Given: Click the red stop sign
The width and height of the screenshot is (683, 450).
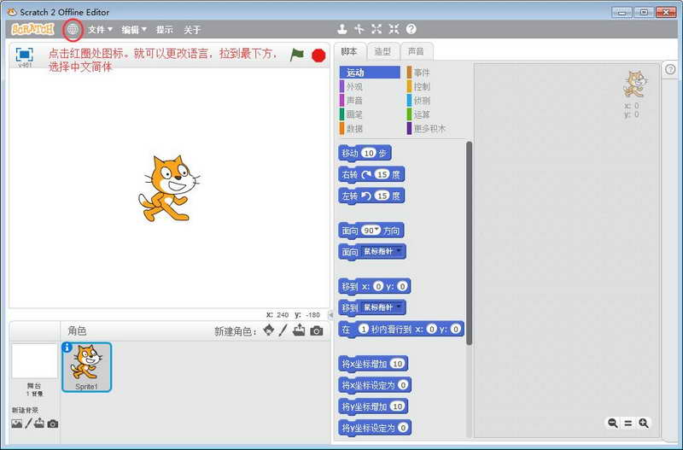Looking at the screenshot, I should 318,56.
